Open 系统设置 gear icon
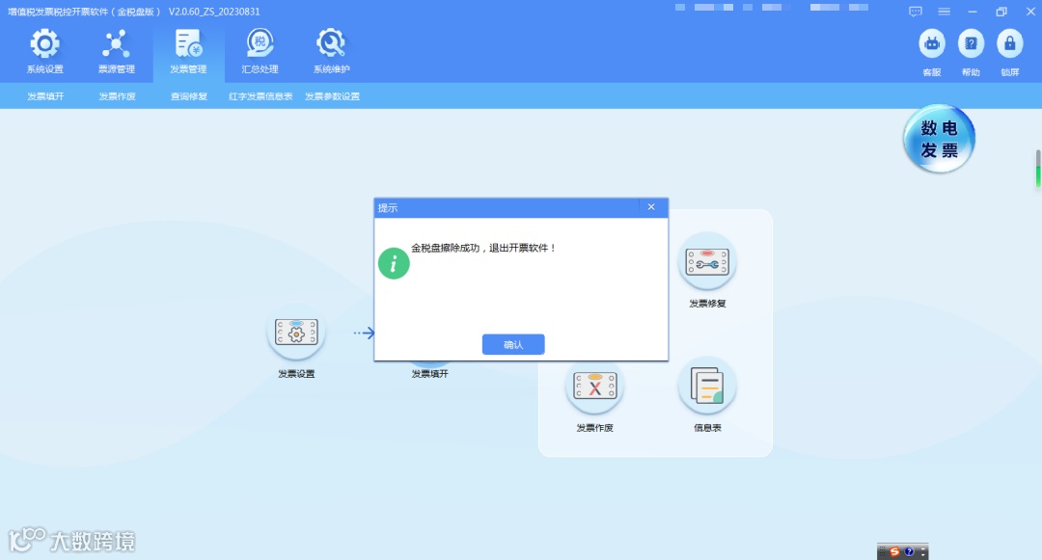Image resolution: width=1042 pixels, height=560 pixels. 44,44
